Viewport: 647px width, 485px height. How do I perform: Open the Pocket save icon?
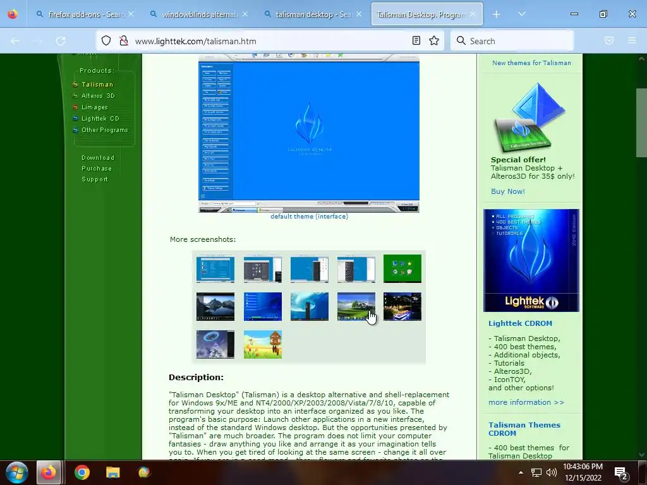click(x=609, y=40)
